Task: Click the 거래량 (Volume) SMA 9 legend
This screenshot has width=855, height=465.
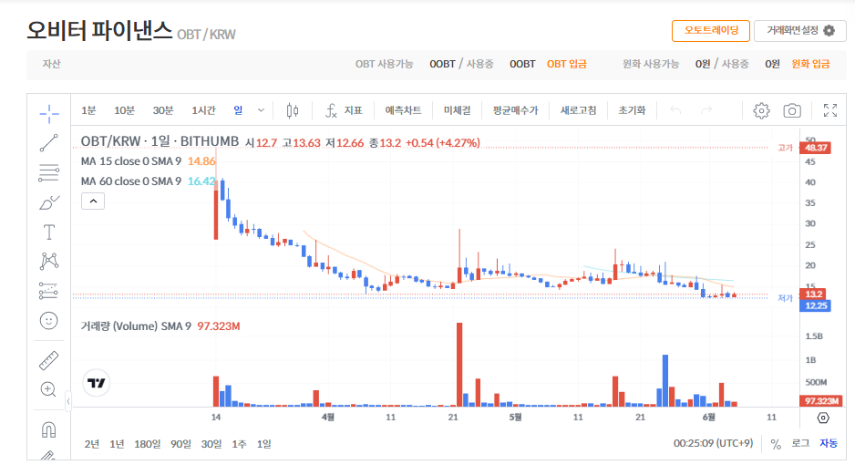Action: pyautogui.click(x=136, y=326)
